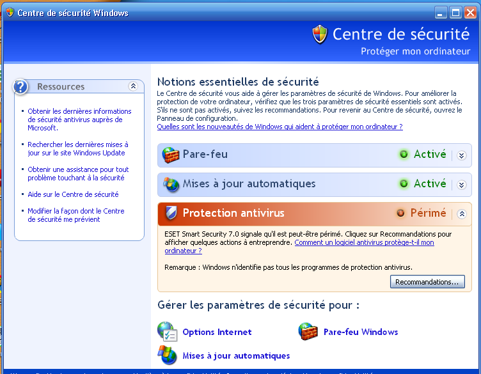481x374 pixels.
Task: Expand the Mises à jour automatiques section
Action: coord(461,185)
